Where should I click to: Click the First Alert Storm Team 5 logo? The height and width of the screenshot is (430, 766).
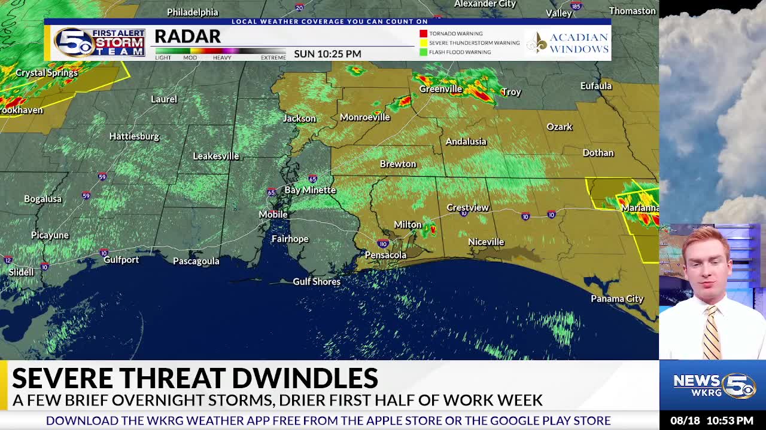point(99,42)
